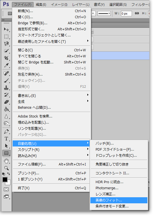Image resolution: width=154 pixels, height=216 pixels.
Task: Choose バッチ(B)... in submenu
Action: pos(119,143)
